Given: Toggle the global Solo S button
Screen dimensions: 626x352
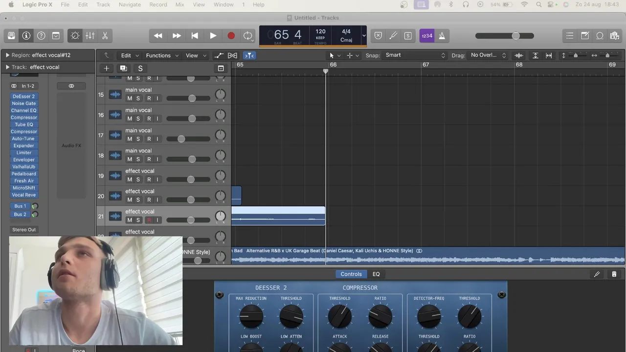Looking at the screenshot, I should (140, 68).
